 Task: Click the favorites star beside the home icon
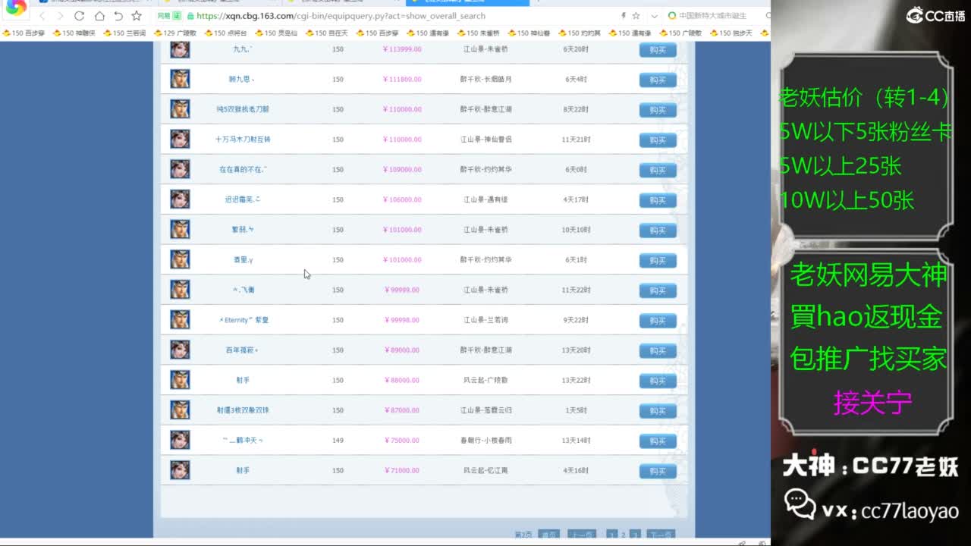pos(137,16)
